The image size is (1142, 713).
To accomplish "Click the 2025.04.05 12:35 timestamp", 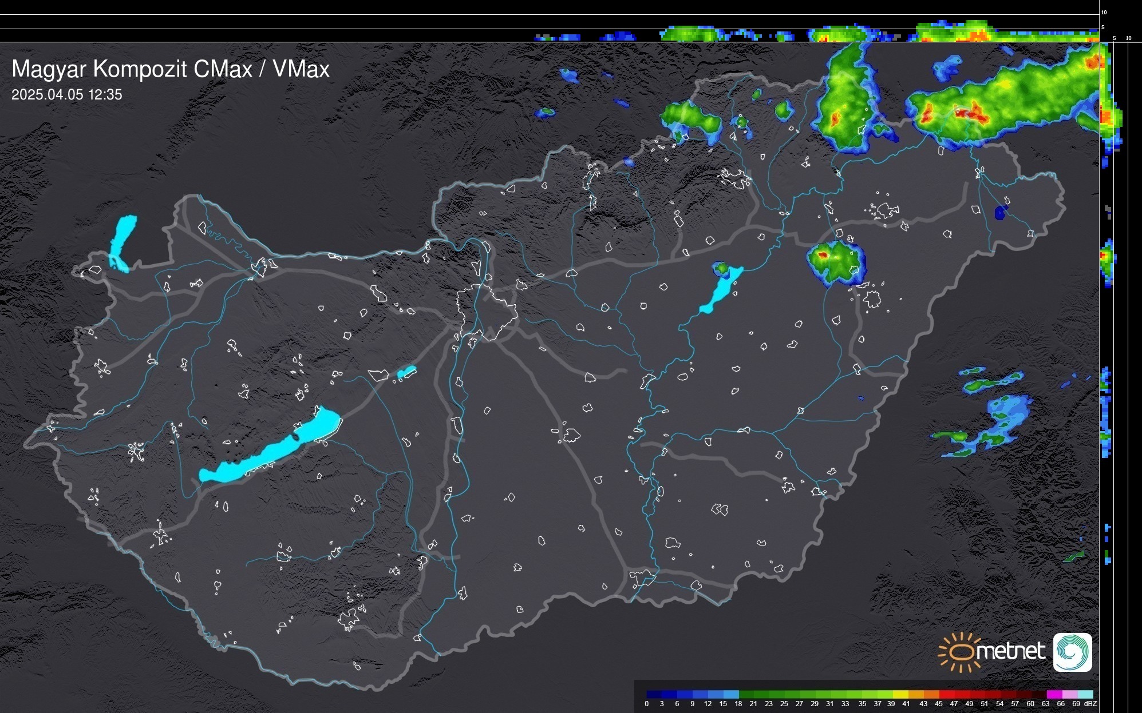I will [x=66, y=95].
